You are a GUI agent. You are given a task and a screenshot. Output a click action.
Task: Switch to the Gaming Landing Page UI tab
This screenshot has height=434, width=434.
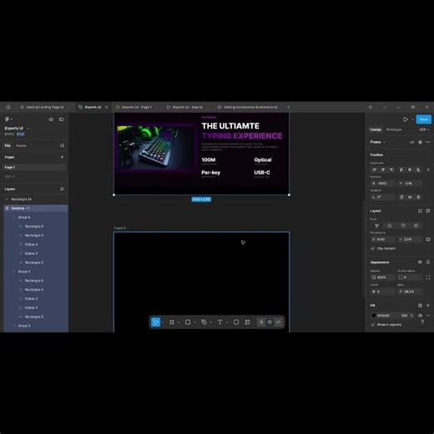point(42,107)
